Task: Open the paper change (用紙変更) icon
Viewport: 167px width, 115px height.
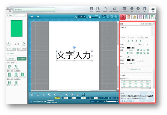Action: pyautogui.click(x=98, y=9)
